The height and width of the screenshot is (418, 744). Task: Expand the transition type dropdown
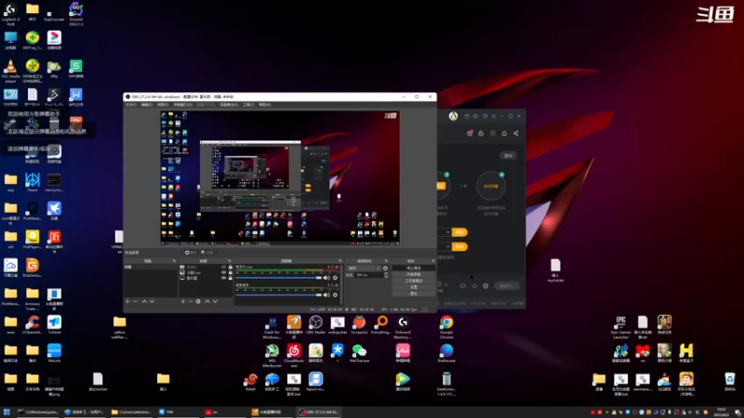pyautogui.click(x=364, y=268)
